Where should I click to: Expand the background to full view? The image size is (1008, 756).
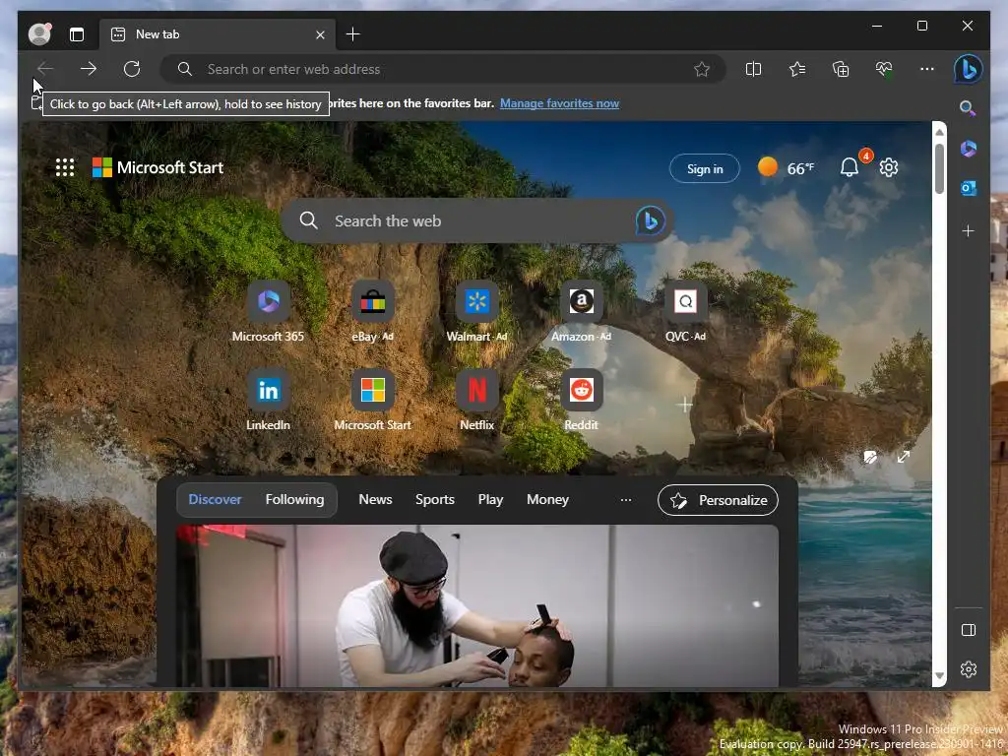tap(904, 457)
